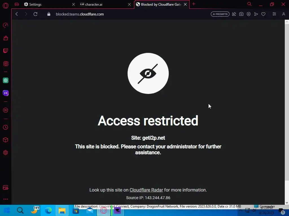Open Twitch from the sidebar
Viewport: 289px width, 216px height.
[x=6, y=51]
